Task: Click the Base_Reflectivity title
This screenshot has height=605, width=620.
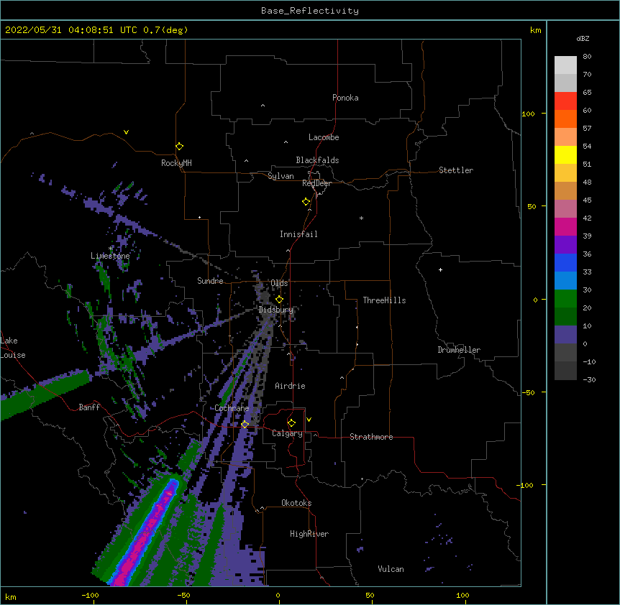Action: pos(310,11)
